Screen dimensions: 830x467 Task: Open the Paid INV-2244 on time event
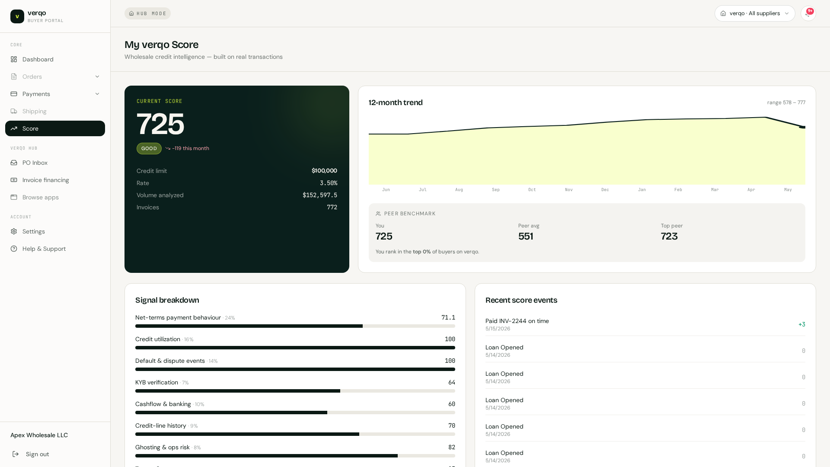[x=645, y=324]
